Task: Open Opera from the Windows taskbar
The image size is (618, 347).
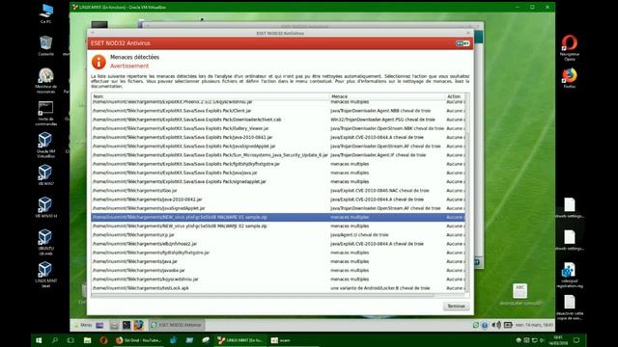Action: click(103, 340)
